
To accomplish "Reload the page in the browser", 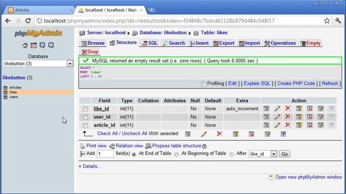I will pos(28,21).
